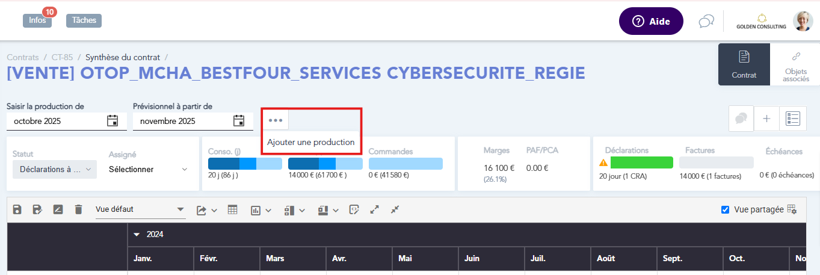Click the table settings gear icon
The height and width of the screenshot is (275, 820).
click(x=792, y=209)
